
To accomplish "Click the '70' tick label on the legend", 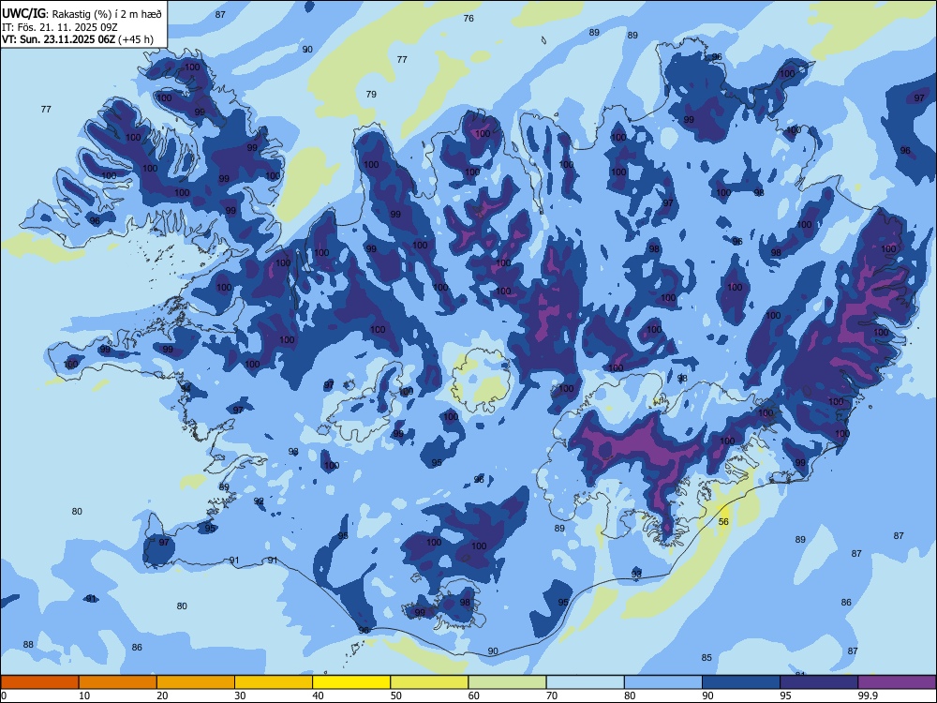I will (x=552, y=696).
